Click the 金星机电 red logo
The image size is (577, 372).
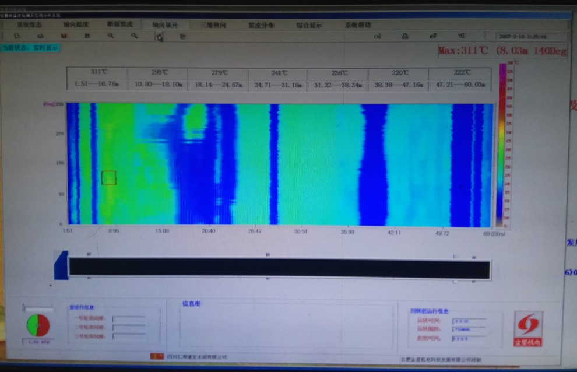click(528, 328)
